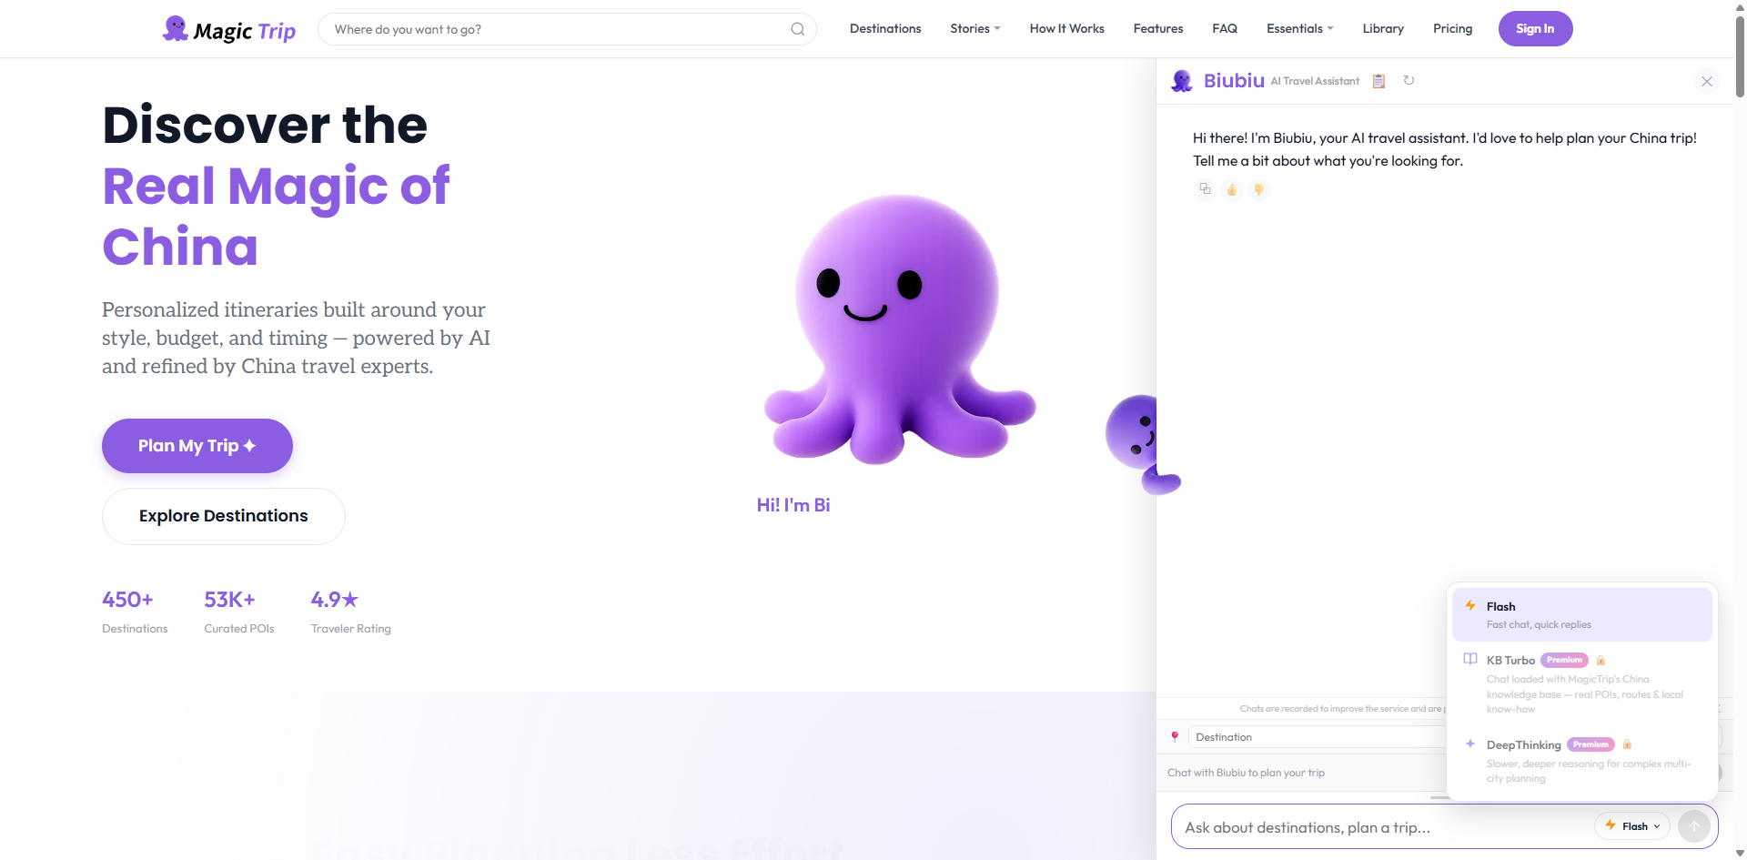Click the Plan My Trip button
The image size is (1747, 860).
tap(197, 446)
